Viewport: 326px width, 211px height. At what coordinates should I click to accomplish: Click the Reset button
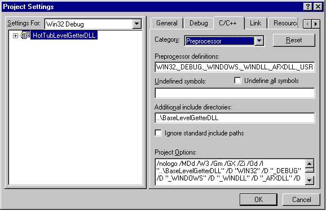[x=294, y=40]
